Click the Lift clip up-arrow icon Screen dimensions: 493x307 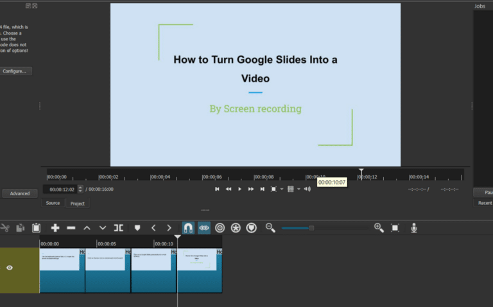point(87,228)
